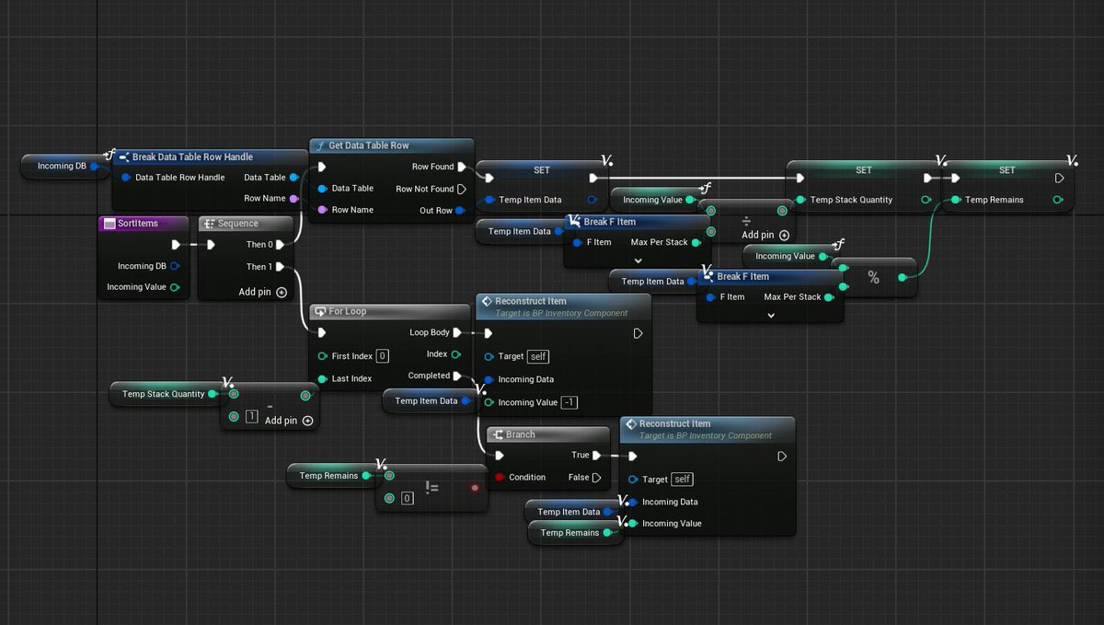Screen dimensions: 1104x625
Task: Click the Last Index input pin
Action: pyautogui.click(x=322, y=378)
